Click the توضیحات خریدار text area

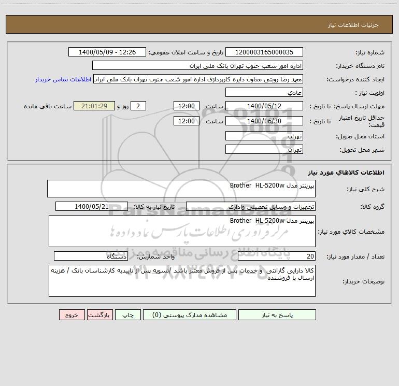(x=182, y=281)
